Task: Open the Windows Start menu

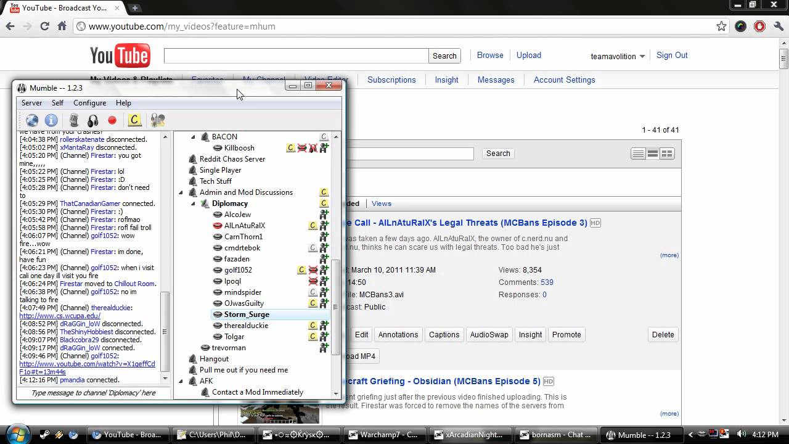Action: coord(17,434)
